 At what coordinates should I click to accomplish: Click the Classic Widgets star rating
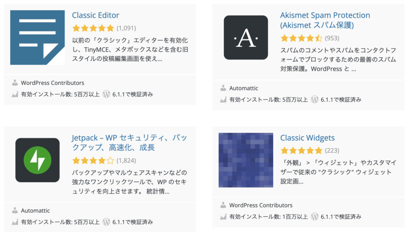point(301,151)
